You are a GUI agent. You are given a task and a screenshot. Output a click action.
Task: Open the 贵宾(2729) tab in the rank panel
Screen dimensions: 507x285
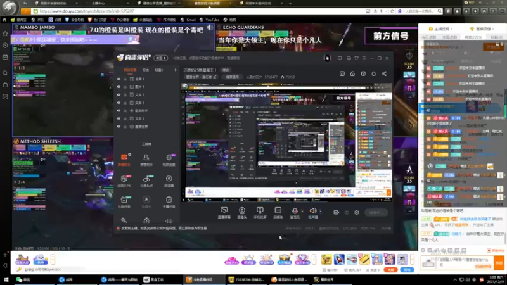[x=473, y=37]
